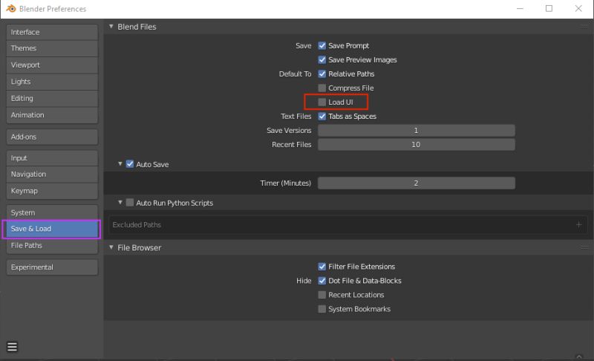Collapse the File Browser panel
Image resolution: width=594 pixels, height=361 pixels.
[x=111, y=247]
